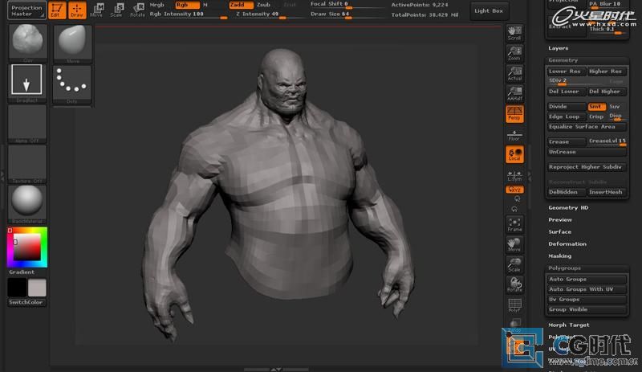This screenshot has height=372, width=642.
Task: Switch to Scale transform mode in top toolbar
Action: pos(116,10)
